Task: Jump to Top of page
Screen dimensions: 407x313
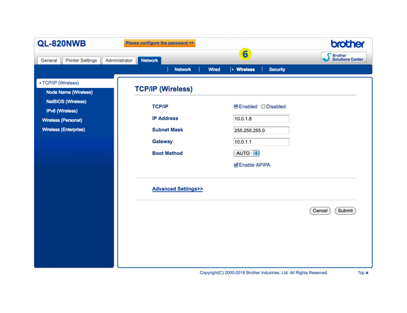Action: tap(363, 272)
